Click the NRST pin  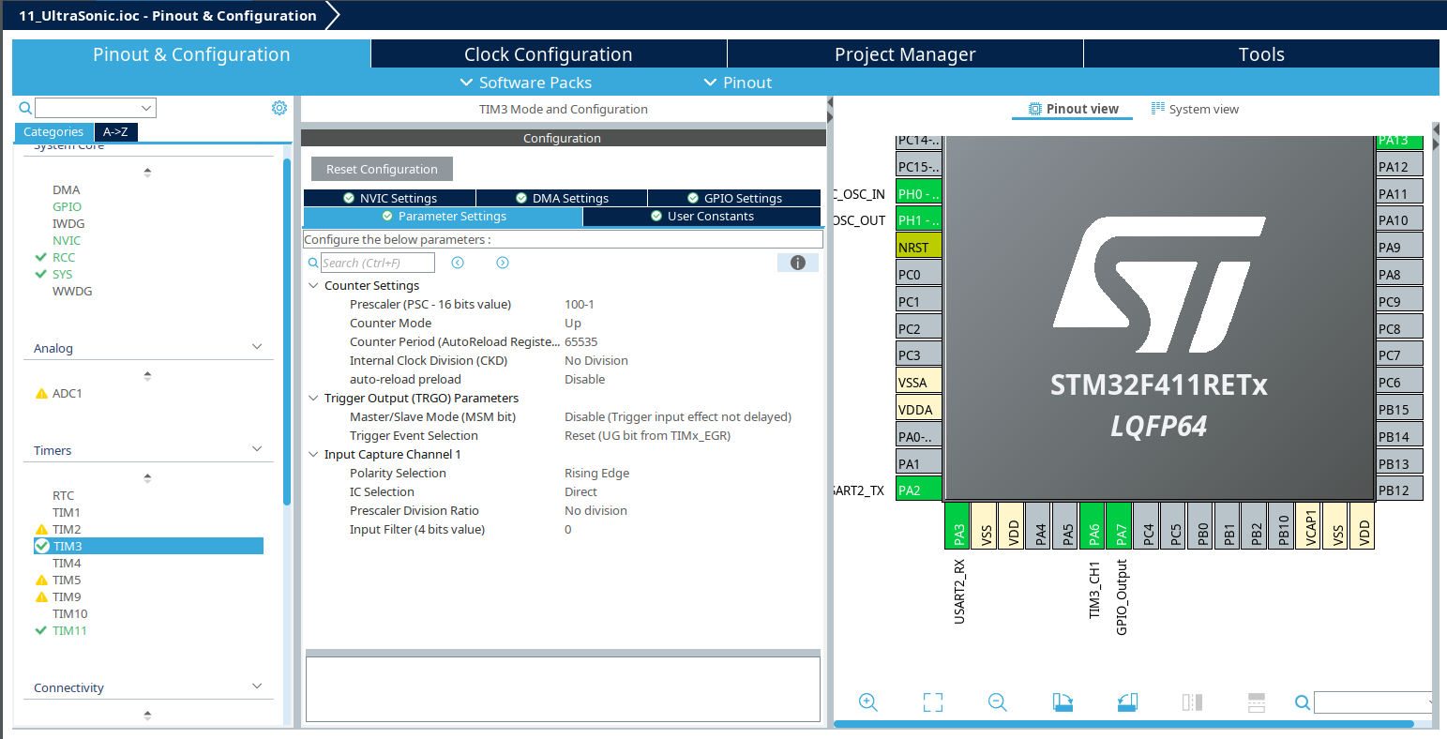click(x=919, y=248)
